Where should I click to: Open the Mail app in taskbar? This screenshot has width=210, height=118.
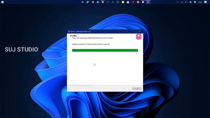[x=98, y=2]
